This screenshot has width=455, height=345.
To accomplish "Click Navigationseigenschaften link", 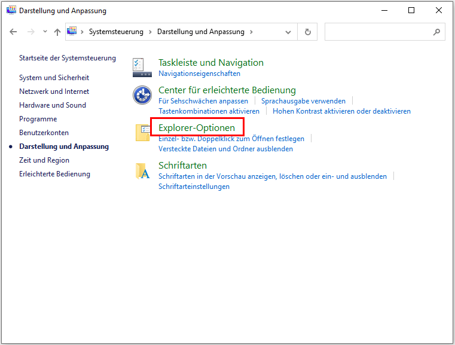I will click(x=199, y=74).
